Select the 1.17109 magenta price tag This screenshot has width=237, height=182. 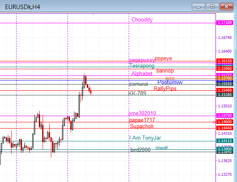click(225, 23)
